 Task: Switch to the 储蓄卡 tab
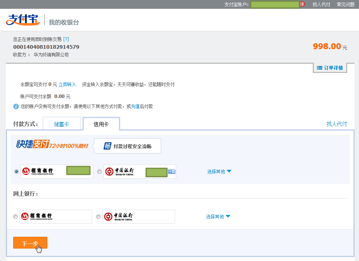coord(62,124)
